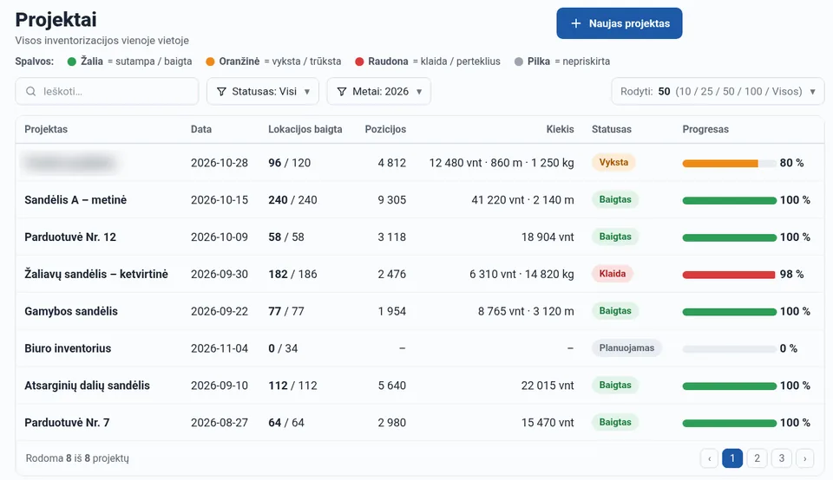Click locations value 0 / 34
This screenshot has height=480, width=833.
[x=283, y=348]
